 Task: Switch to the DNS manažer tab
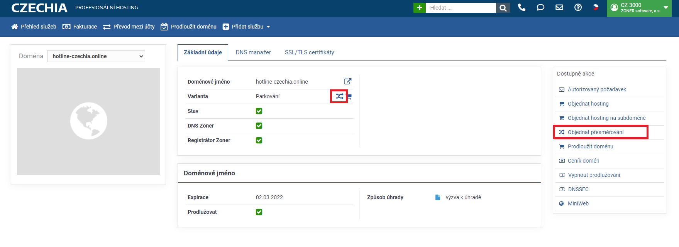click(x=253, y=52)
